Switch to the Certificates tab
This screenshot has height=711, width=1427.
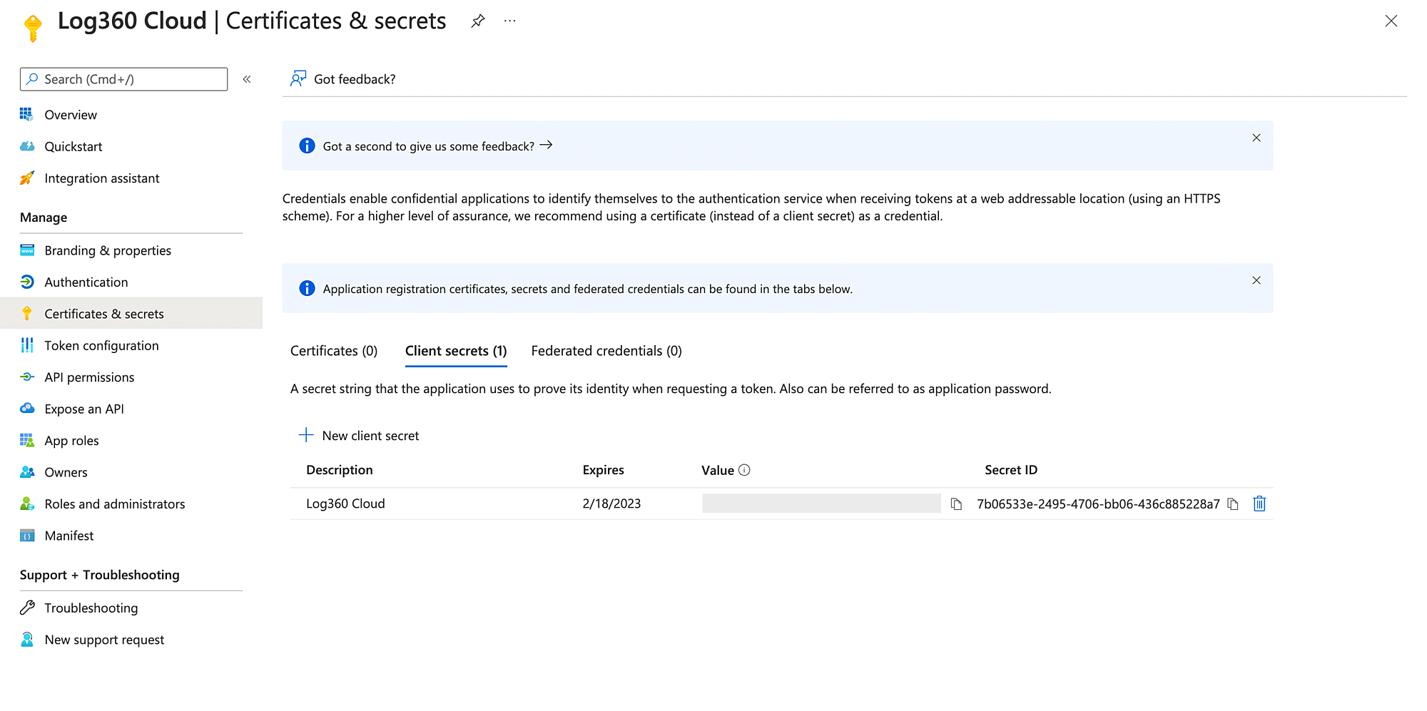pyautogui.click(x=334, y=351)
